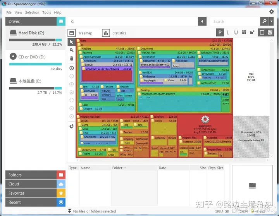
Task: Click the new folder plus icon
Action: tap(252, 33)
